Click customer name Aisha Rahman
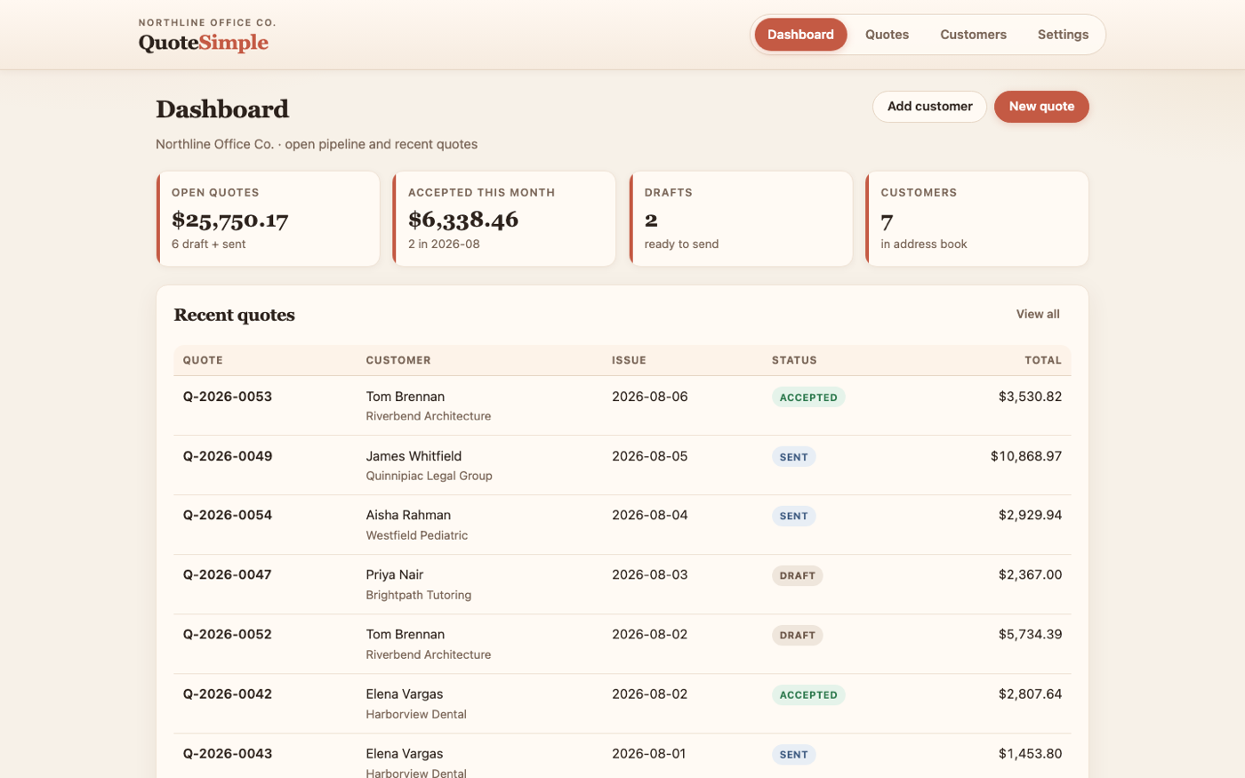Screen dimensions: 1245x778 tap(408, 515)
